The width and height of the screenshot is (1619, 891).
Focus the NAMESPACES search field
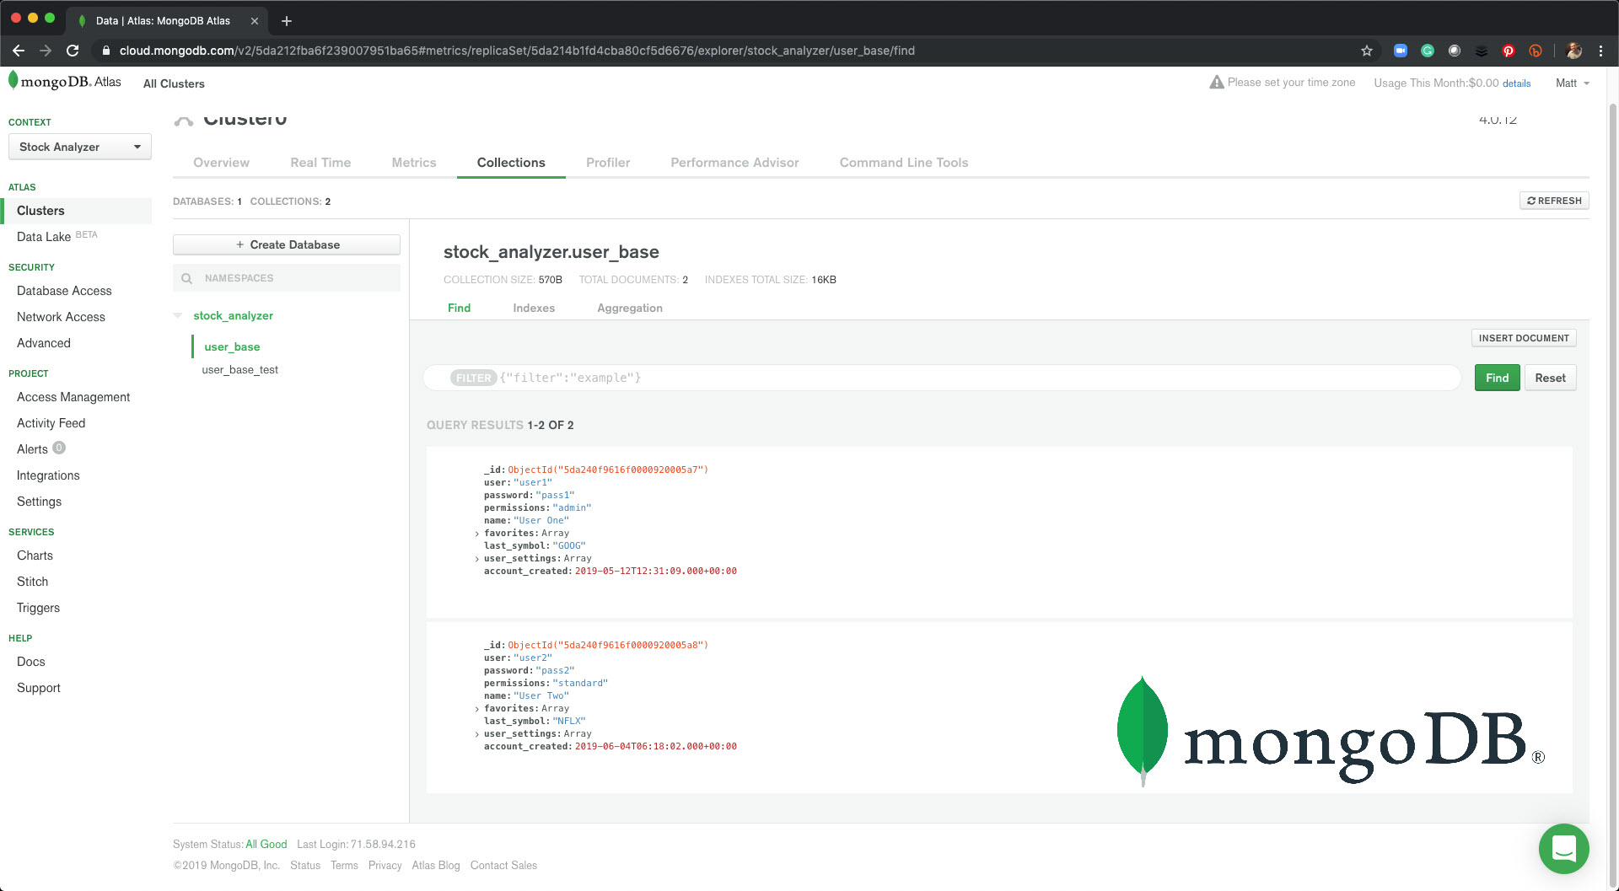point(287,278)
